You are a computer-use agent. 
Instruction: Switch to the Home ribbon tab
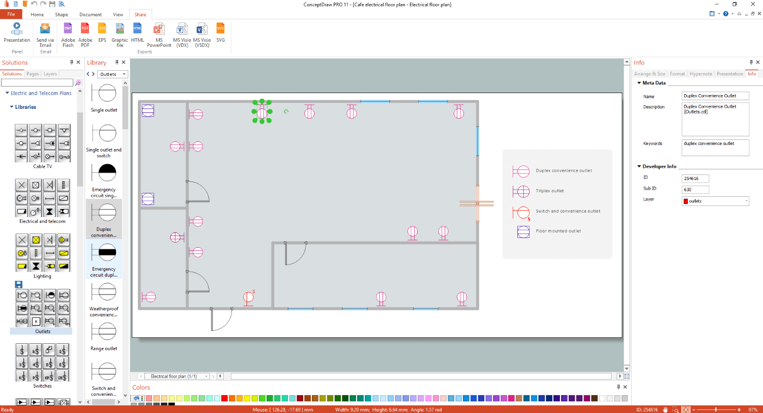coord(37,15)
